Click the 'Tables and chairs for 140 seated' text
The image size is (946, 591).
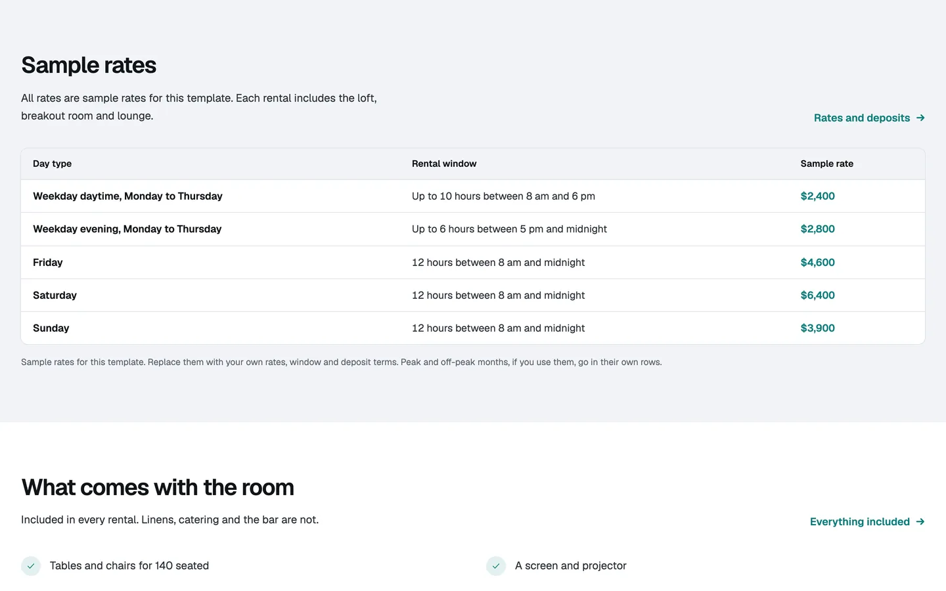click(129, 566)
